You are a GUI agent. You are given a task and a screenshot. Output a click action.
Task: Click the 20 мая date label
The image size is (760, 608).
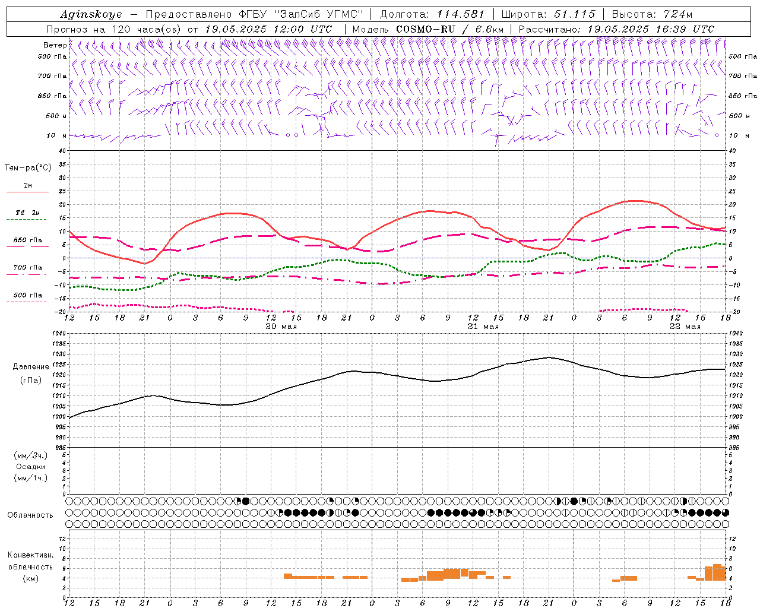coord(281,327)
